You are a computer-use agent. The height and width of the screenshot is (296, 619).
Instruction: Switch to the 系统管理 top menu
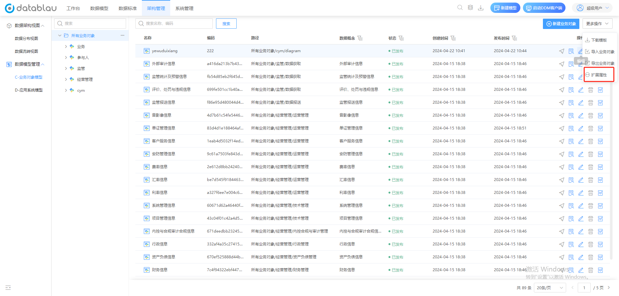184,8
